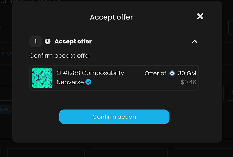Click the blue verified badge next to Neoverse
The image size is (233, 157).
click(88, 82)
